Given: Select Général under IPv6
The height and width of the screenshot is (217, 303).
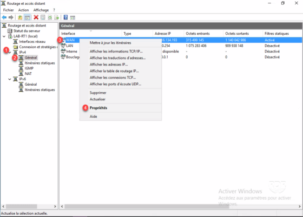Looking at the screenshot, I should click(x=31, y=84).
